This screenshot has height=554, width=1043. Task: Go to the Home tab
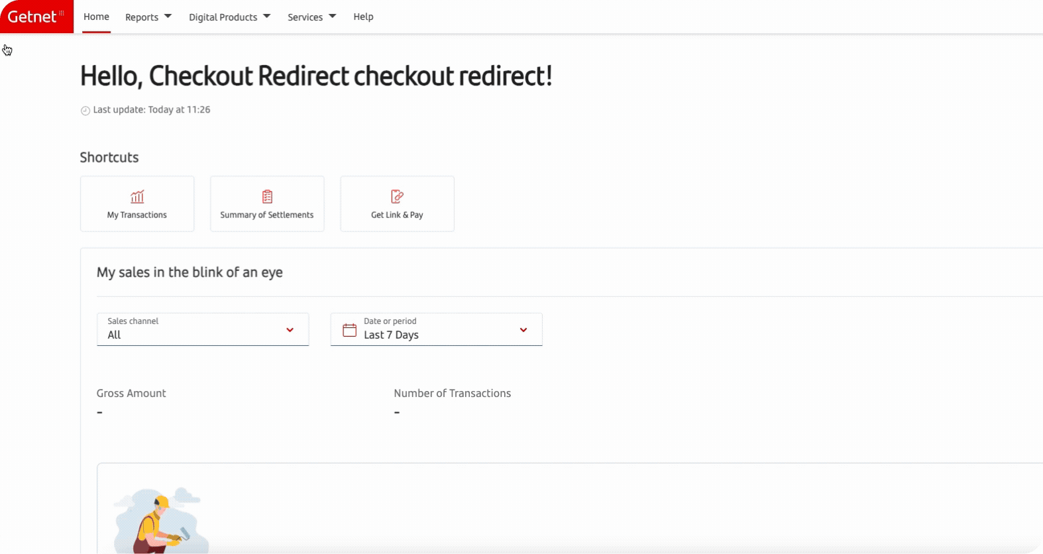pos(96,17)
